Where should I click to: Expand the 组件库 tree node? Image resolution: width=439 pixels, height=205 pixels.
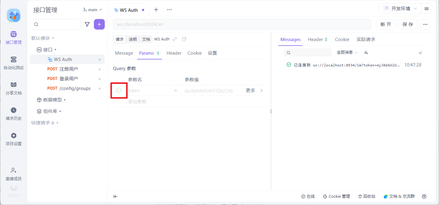(49, 111)
